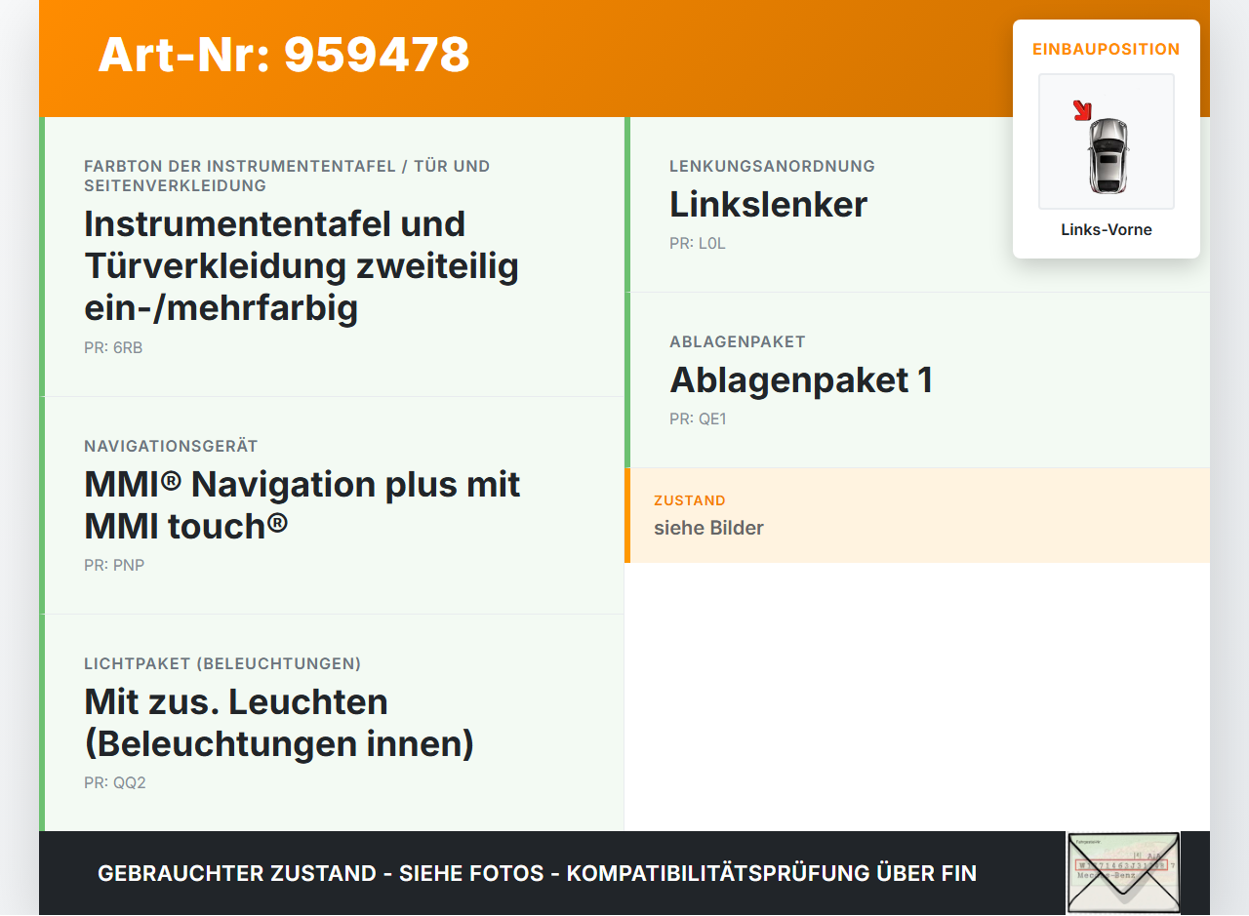Click the KOMPATIBILITÄTSPRÜFUNG footer banner
Screen dimensions: 1249x916
[x=537, y=873]
